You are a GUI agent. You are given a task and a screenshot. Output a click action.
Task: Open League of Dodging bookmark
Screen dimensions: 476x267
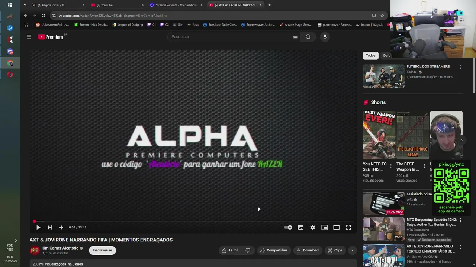128,25
